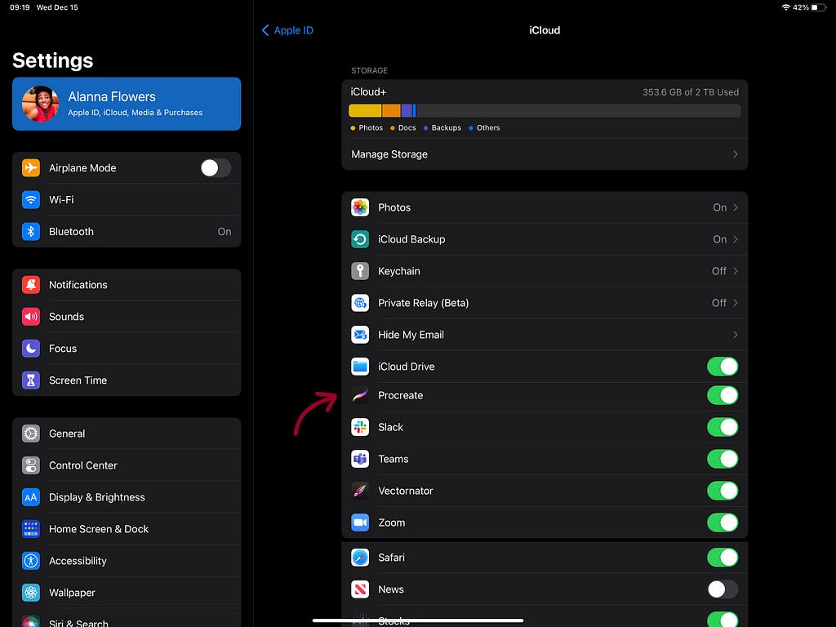Tap the Focus moon icon
This screenshot has width=836, height=627.
tap(31, 349)
